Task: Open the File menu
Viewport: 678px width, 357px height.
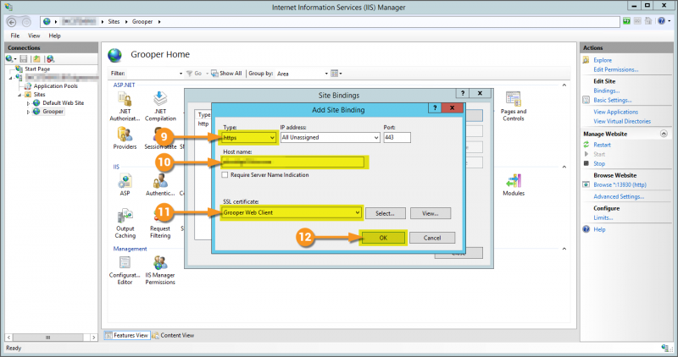Action: click(x=15, y=36)
